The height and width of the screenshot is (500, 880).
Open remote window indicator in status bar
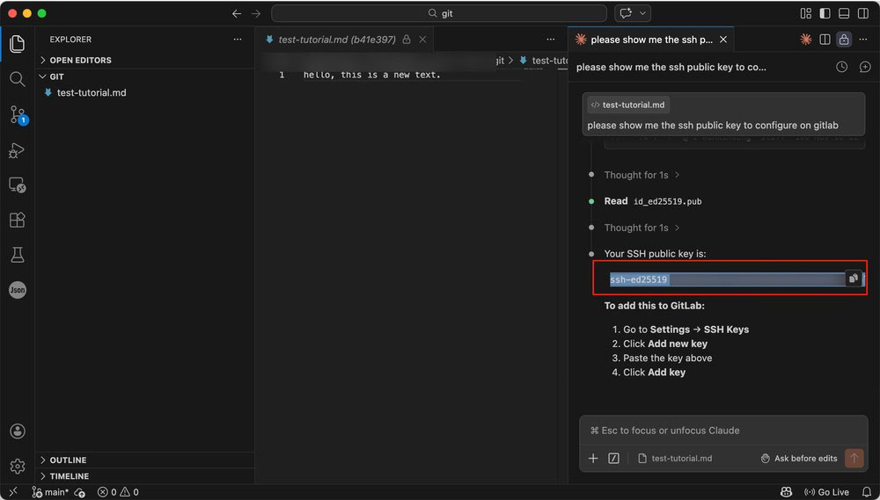point(12,492)
